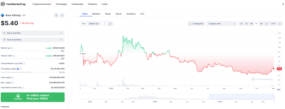The image size is (285, 109).
Task: Open the Exchanges menu
Action: [61, 4]
